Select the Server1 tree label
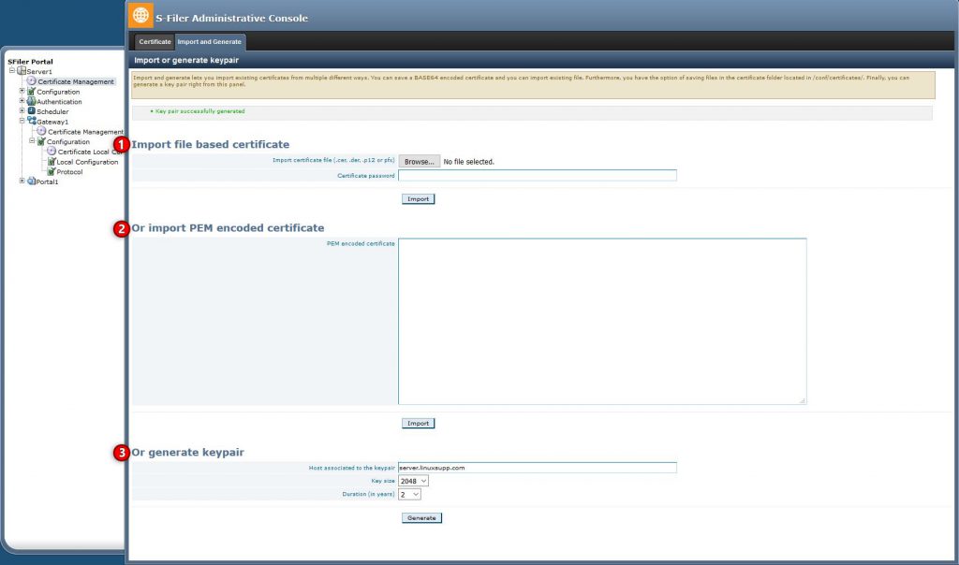This screenshot has height=565, width=959. [39, 71]
